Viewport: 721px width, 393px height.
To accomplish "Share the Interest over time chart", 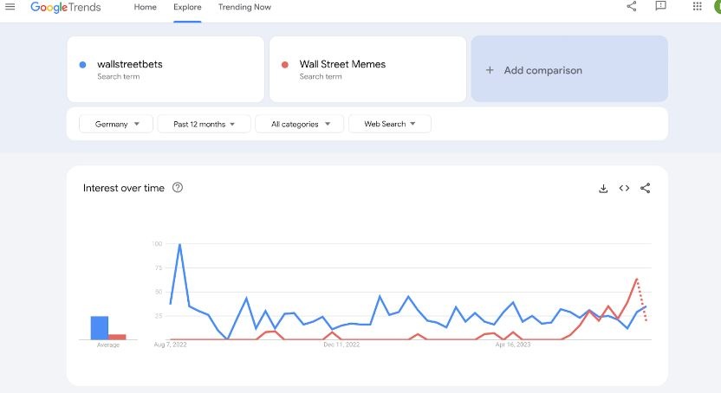I will click(645, 189).
